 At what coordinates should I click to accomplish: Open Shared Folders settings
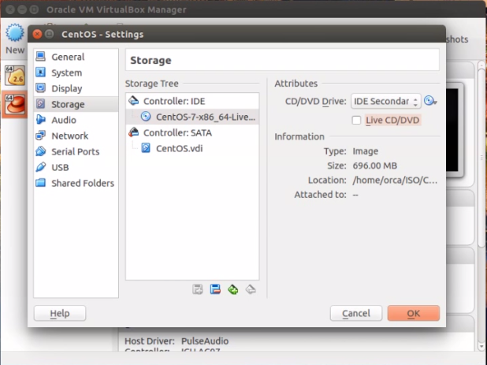pyautogui.click(x=76, y=183)
